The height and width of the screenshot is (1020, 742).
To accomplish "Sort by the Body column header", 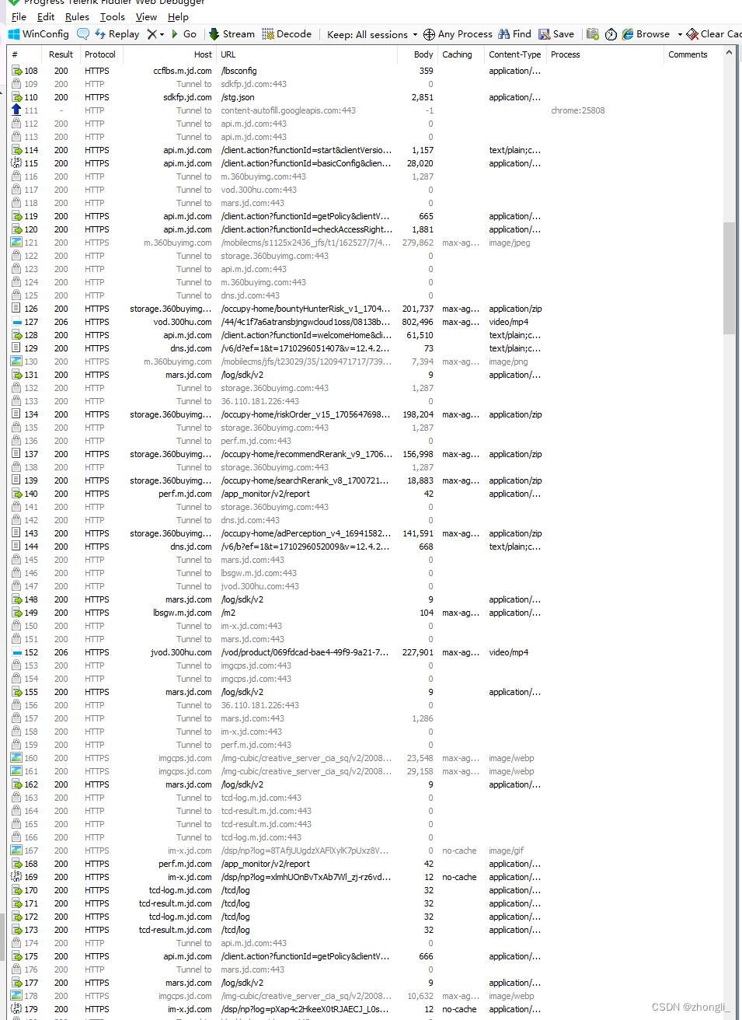I will tap(423, 54).
